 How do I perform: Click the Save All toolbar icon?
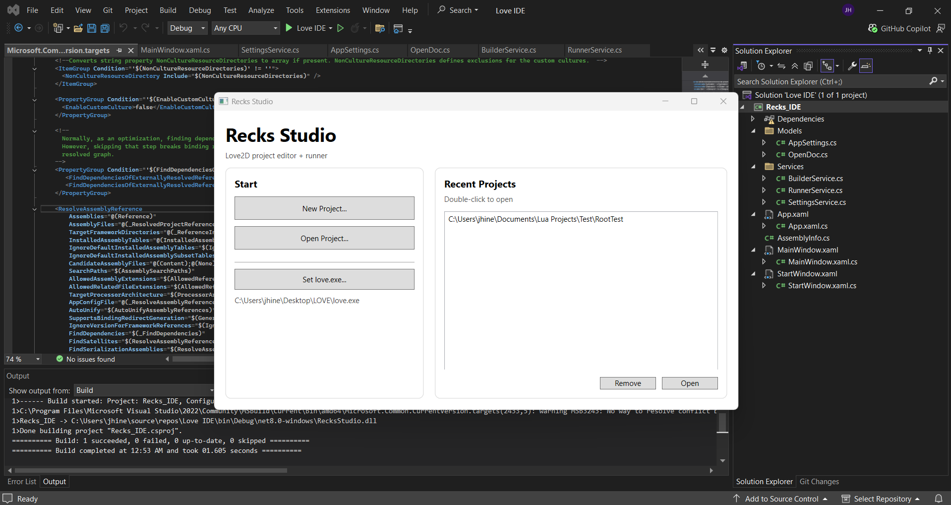[x=105, y=28]
